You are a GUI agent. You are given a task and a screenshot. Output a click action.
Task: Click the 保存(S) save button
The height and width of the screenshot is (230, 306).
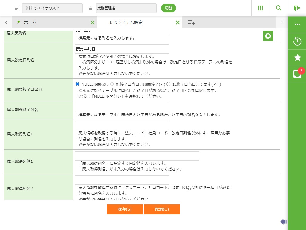click(125, 209)
